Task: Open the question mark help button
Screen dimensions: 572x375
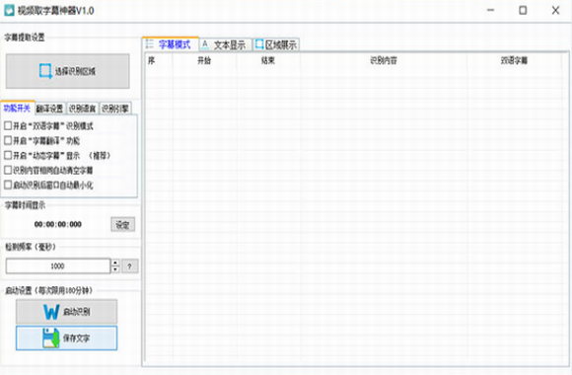Action: click(x=129, y=266)
